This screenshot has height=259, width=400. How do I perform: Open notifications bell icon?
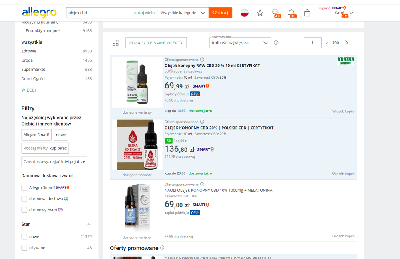click(292, 13)
